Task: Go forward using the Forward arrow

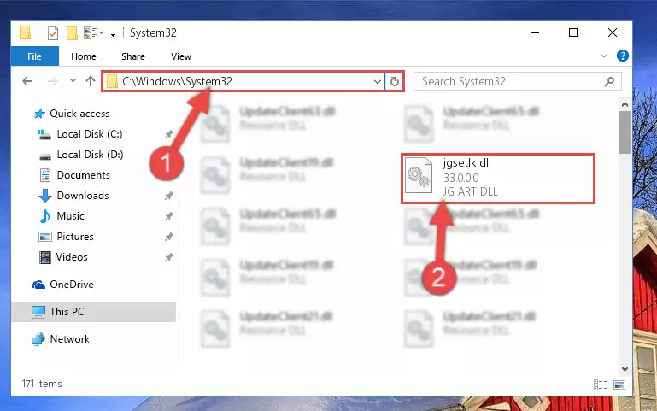Action: click(x=52, y=81)
